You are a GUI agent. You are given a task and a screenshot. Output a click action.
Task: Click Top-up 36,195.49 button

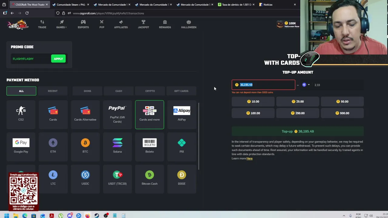298,131
